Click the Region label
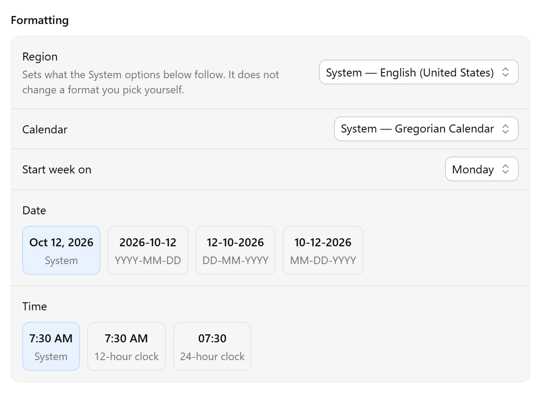 pyautogui.click(x=40, y=57)
